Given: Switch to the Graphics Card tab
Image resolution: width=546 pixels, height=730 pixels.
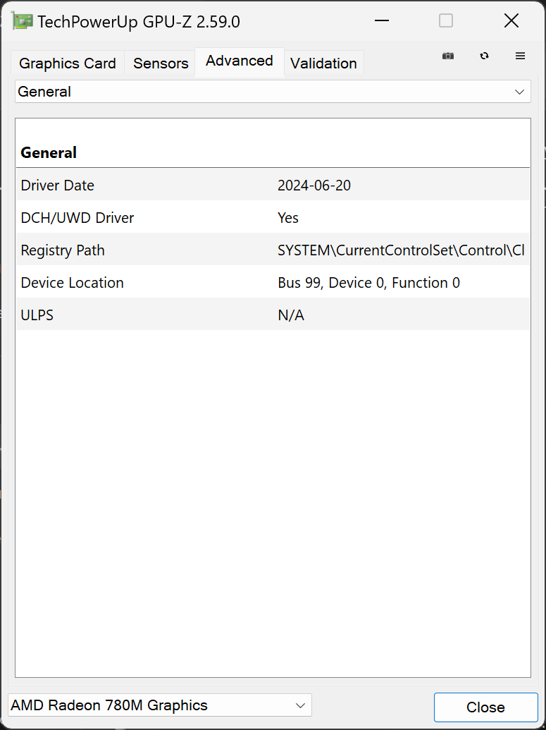Looking at the screenshot, I should tap(67, 63).
